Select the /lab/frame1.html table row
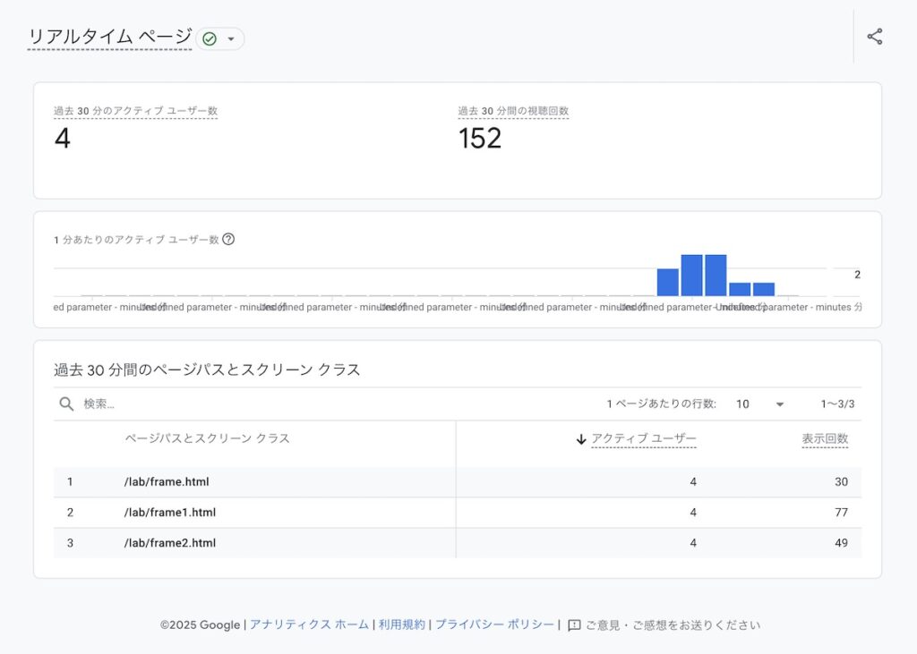 point(170,513)
